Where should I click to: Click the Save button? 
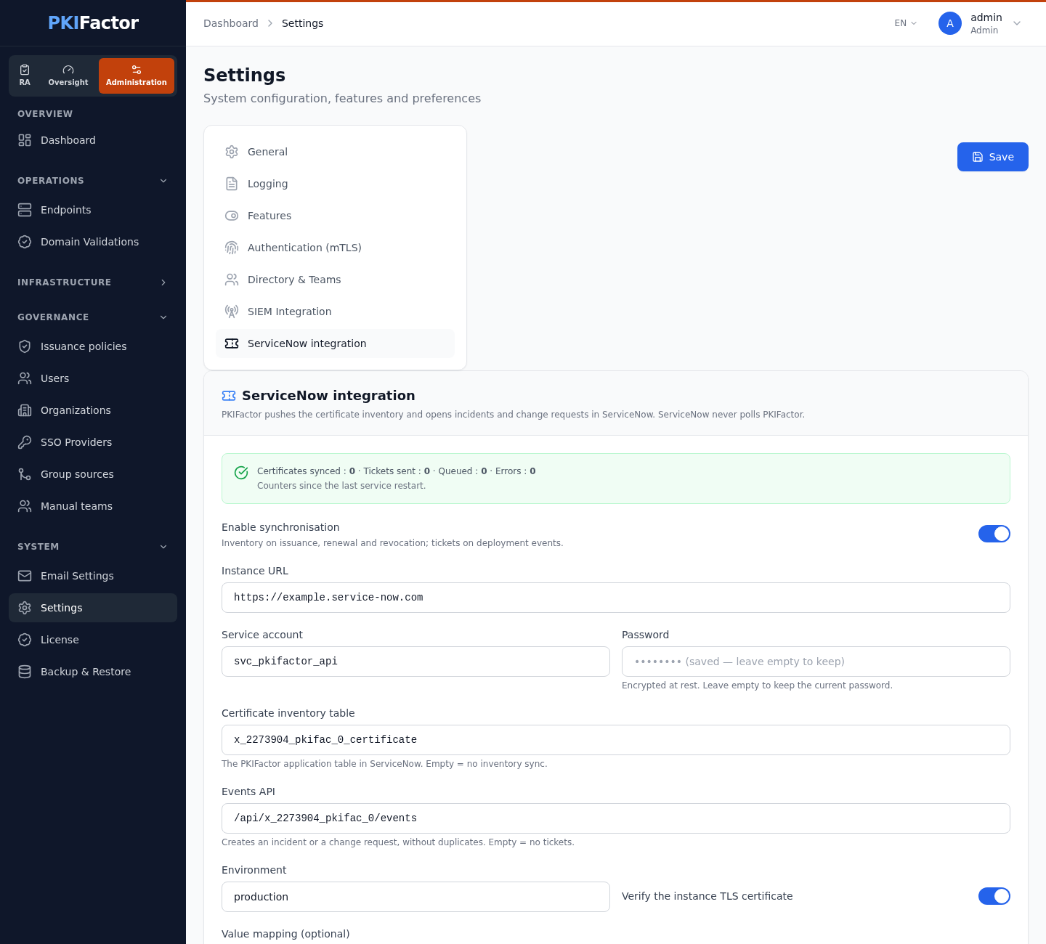pos(993,157)
